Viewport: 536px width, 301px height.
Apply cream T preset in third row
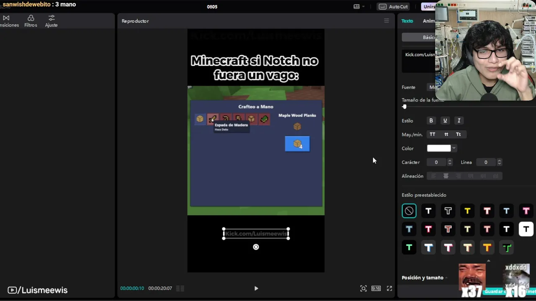point(467,247)
